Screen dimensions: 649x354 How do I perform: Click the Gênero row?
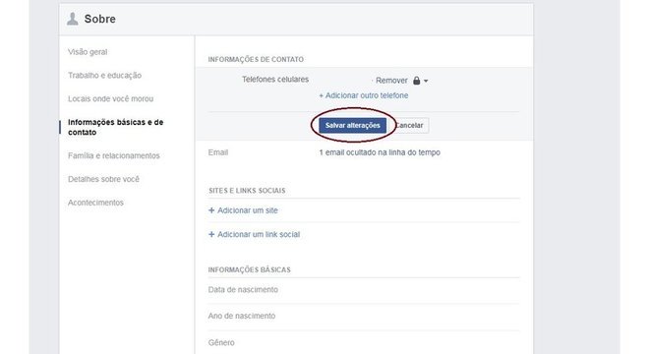pyautogui.click(x=364, y=343)
